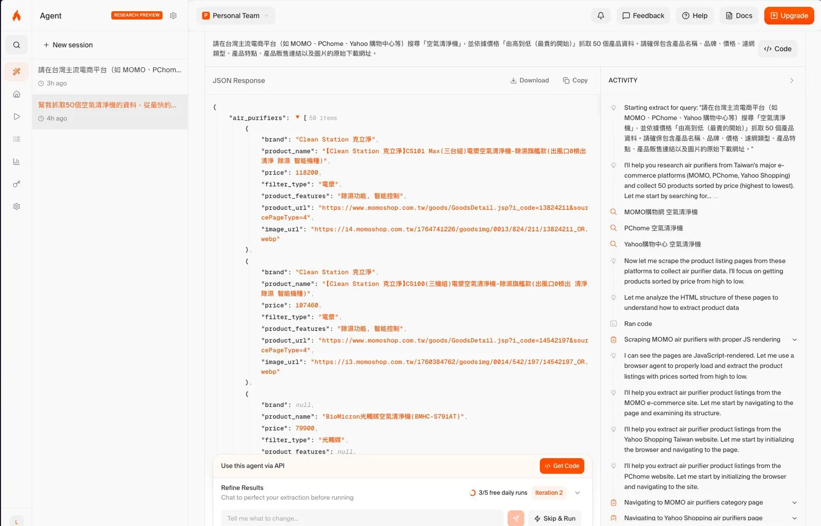Download the JSON response
This screenshot has height=526, width=821.
pos(530,81)
